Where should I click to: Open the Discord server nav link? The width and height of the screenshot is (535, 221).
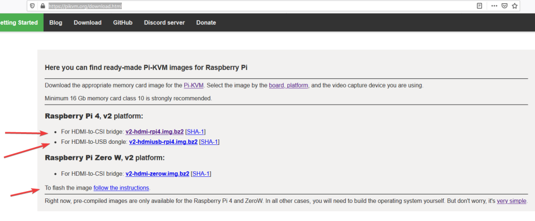(164, 23)
